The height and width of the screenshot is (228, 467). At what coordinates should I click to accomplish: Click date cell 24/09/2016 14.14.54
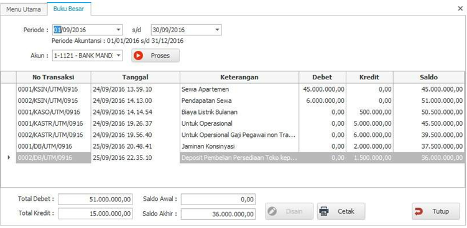click(x=135, y=112)
